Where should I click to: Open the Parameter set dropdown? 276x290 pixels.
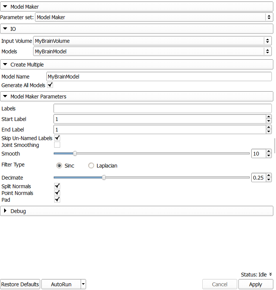click(153, 17)
